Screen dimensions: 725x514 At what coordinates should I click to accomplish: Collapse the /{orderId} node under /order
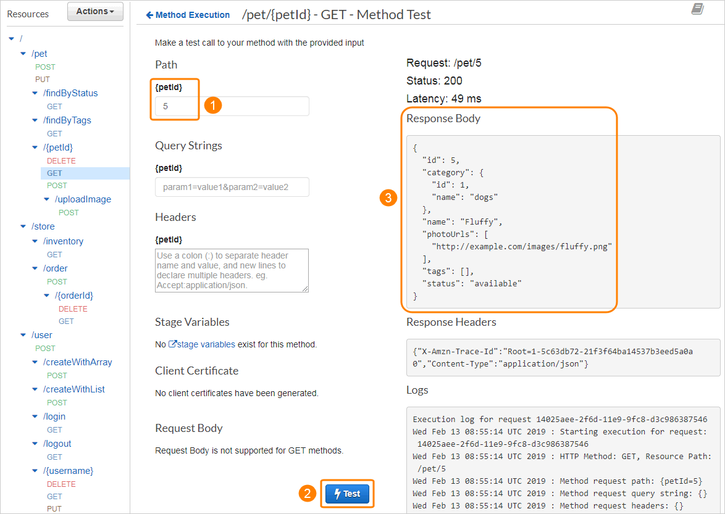click(x=46, y=295)
